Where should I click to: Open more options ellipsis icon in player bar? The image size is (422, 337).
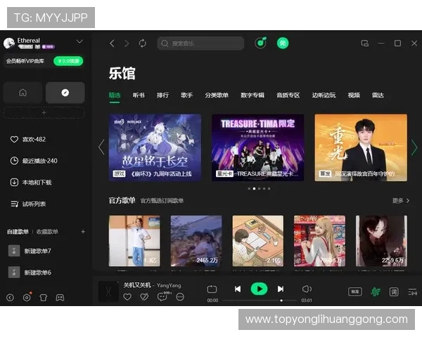[x=180, y=297]
